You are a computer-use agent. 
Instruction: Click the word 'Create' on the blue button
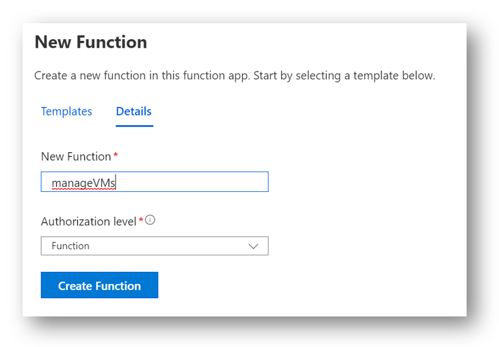click(75, 286)
